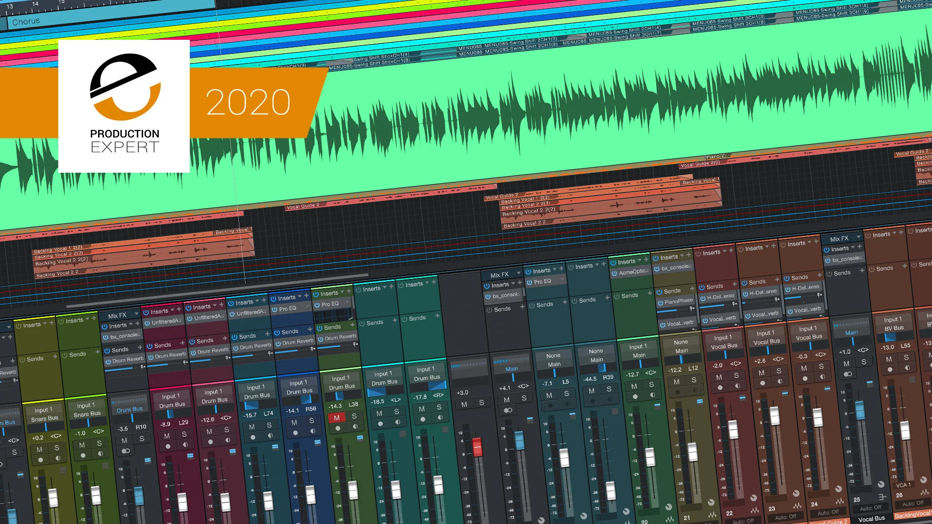932x524 pixels.
Task: Click send options icon on -14.1 R56 Drum Reverb send
Action: 313,348
